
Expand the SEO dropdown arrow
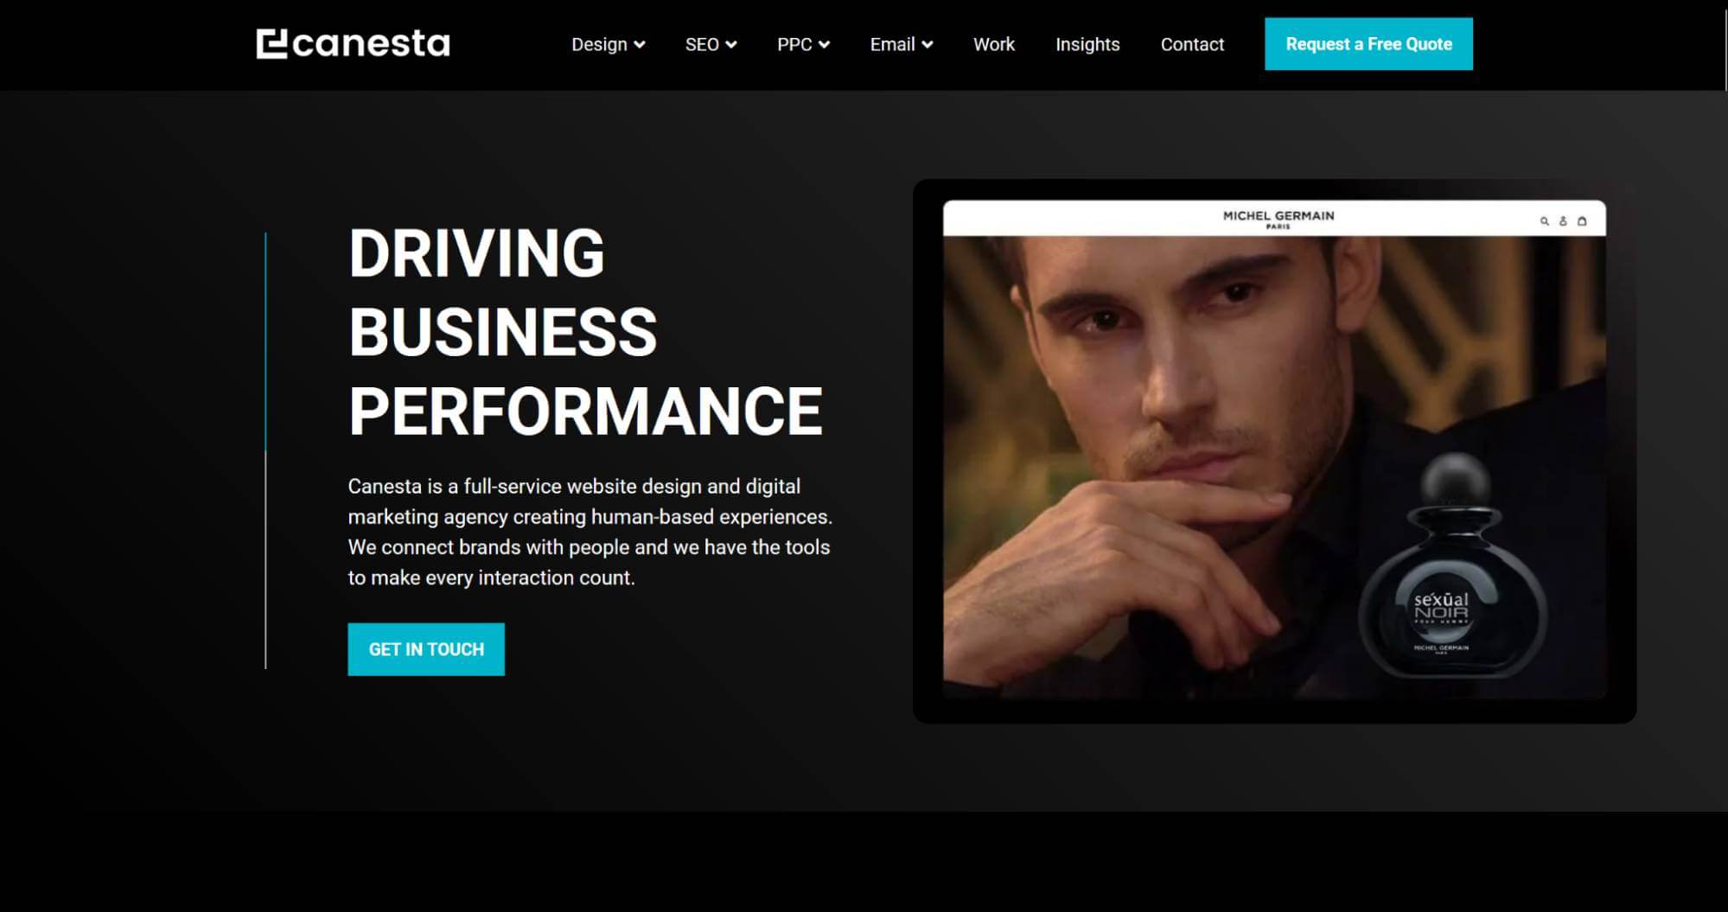[731, 45]
